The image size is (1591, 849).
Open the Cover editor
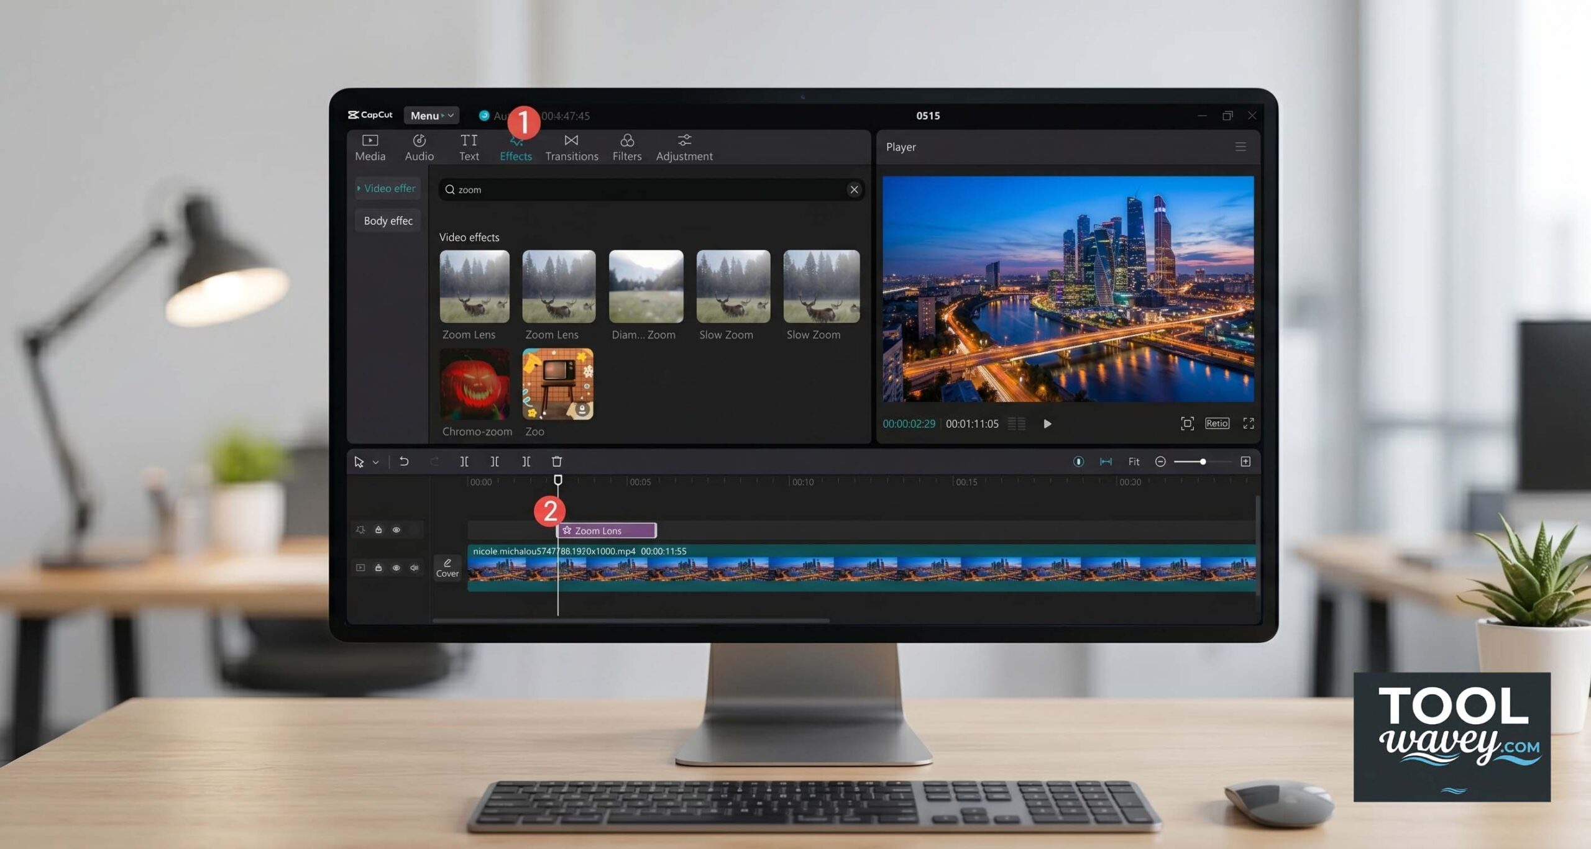[x=447, y=568]
